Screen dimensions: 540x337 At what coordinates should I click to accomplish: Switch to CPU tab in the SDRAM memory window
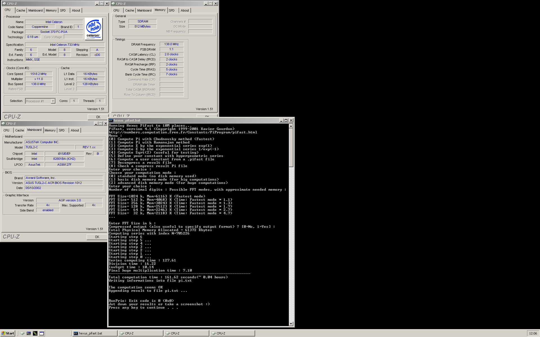(116, 10)
